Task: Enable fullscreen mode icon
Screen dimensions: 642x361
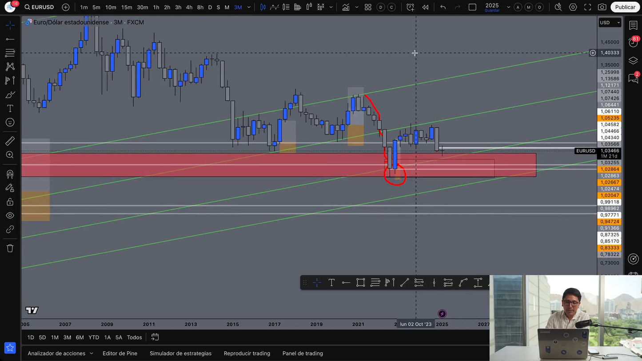Action: (587, 7)
